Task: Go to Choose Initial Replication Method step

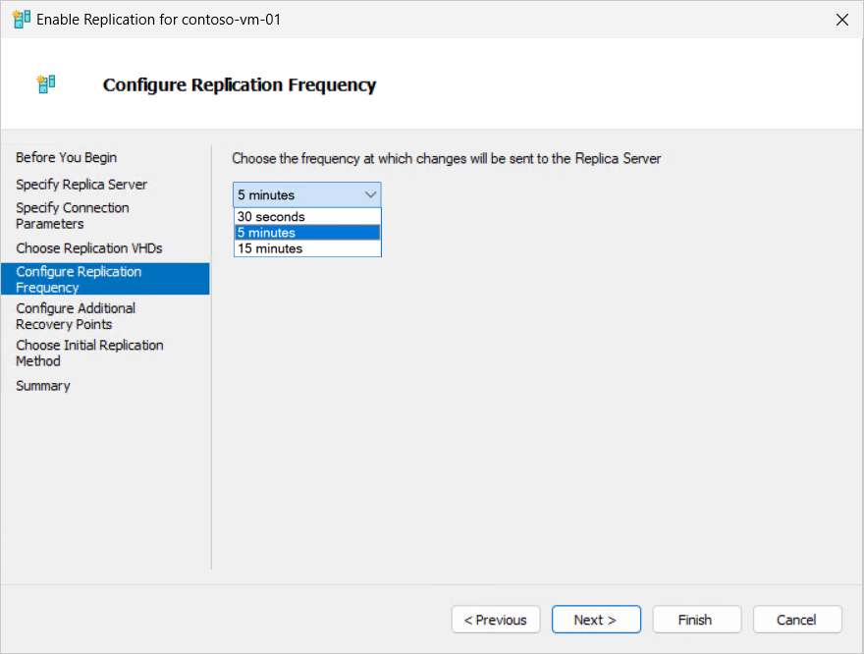Action: click(x=89, y=354)
